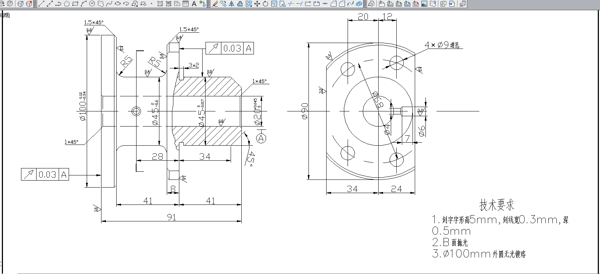The width and height of the screenshot is (600, 274).
Task: Click the 技术要求 heading text
Action: pyautogui.click(x=496, y=205)
